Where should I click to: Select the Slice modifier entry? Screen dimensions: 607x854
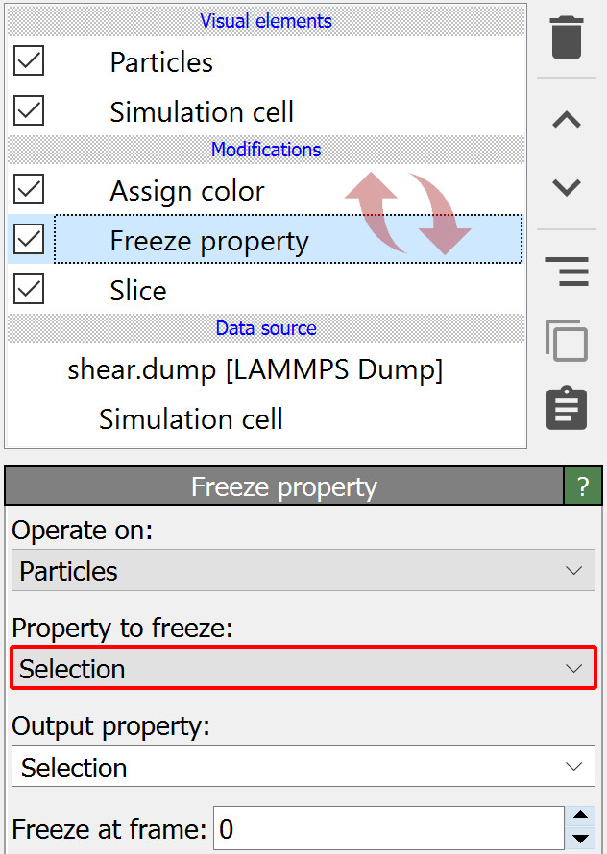coord(138,291)
